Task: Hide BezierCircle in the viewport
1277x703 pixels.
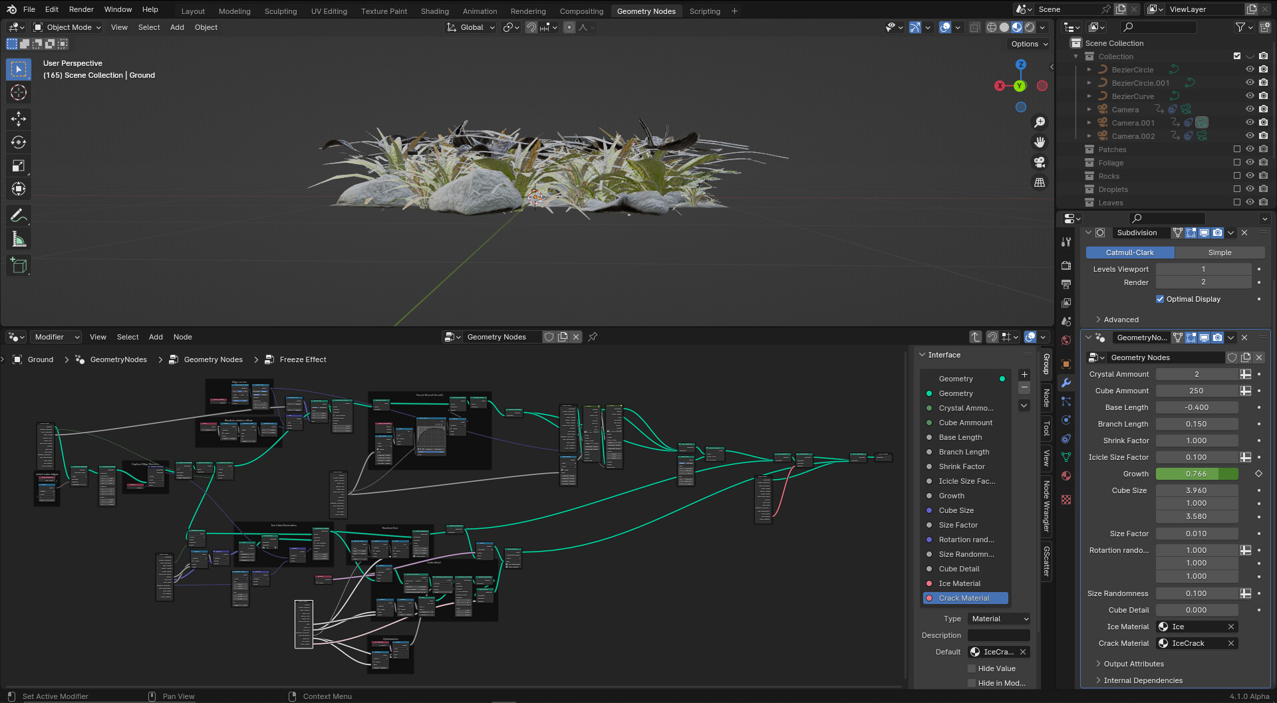Action: [1250, 69]
